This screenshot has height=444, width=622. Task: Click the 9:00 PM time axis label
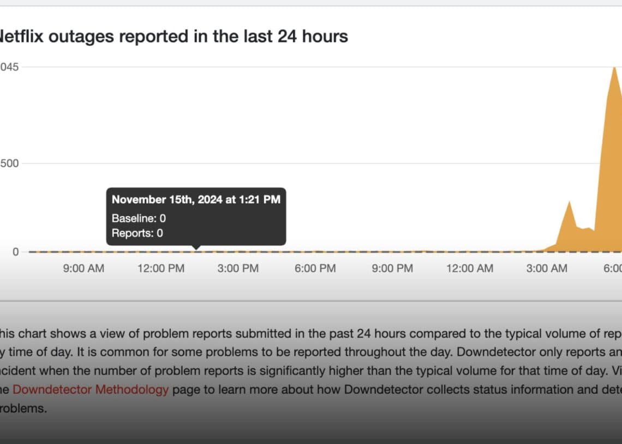392,269
